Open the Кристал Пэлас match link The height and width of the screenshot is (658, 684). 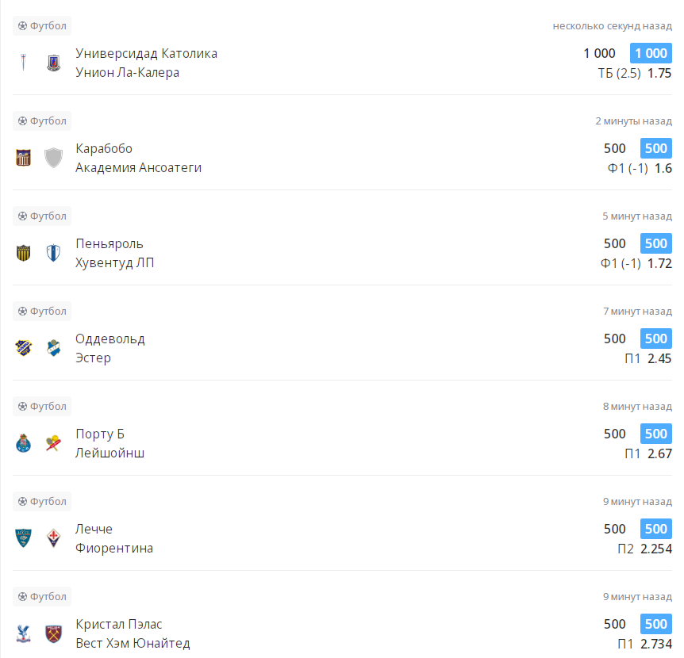pos(119,624)
